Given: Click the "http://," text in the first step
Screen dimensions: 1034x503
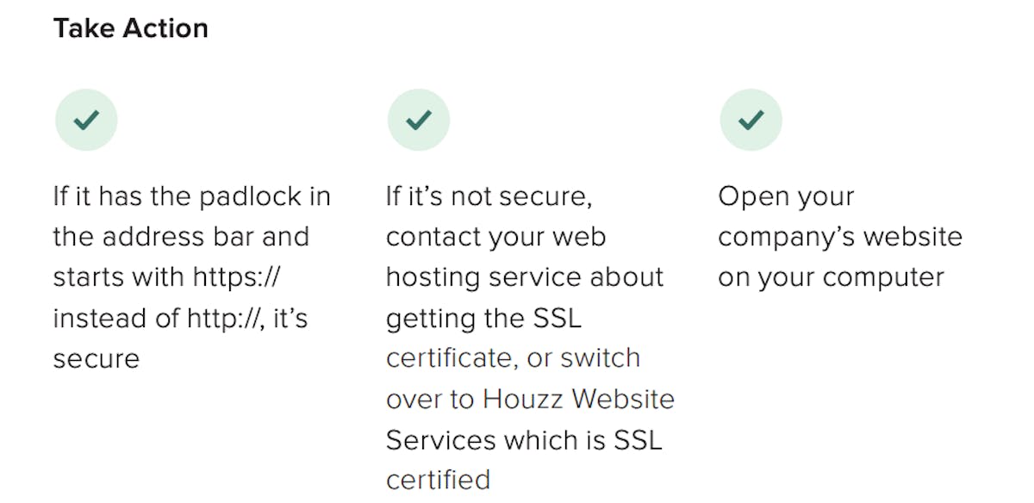Looking at the screenshot, I should (x=225, y=318).
